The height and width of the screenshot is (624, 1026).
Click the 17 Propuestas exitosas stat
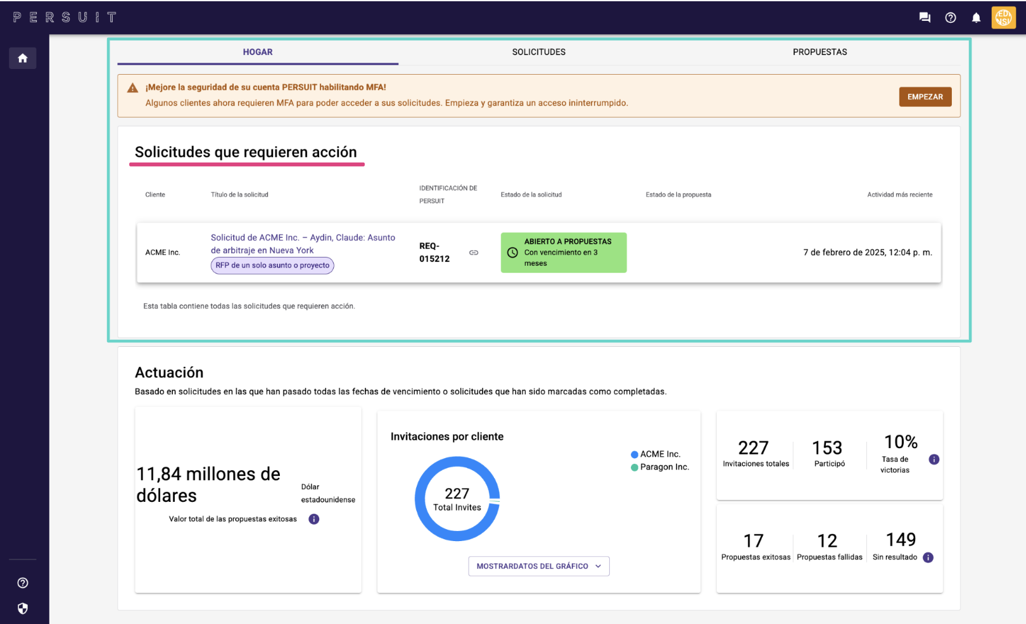[x=756, y=547]
